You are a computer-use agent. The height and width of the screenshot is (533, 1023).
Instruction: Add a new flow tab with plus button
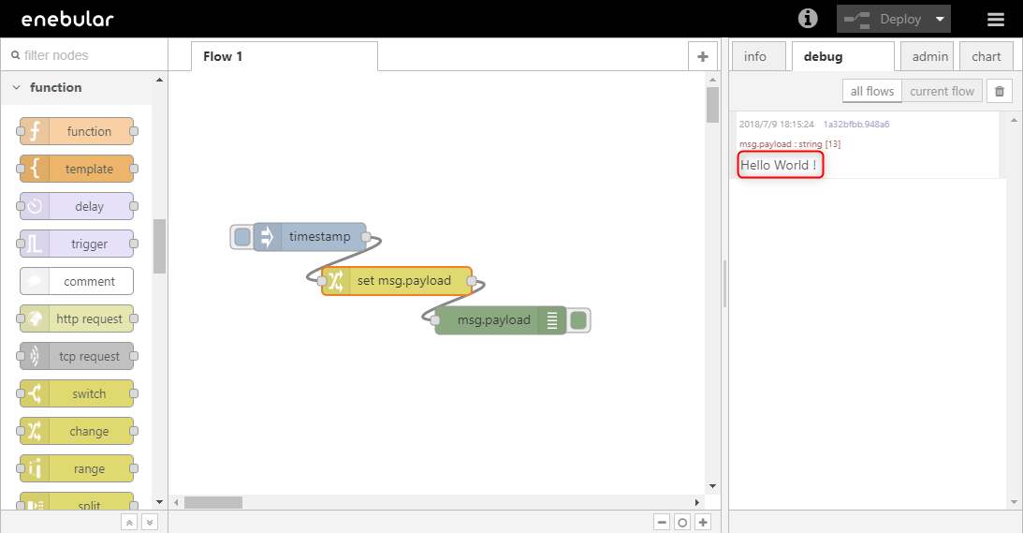(x=702, y=56)
